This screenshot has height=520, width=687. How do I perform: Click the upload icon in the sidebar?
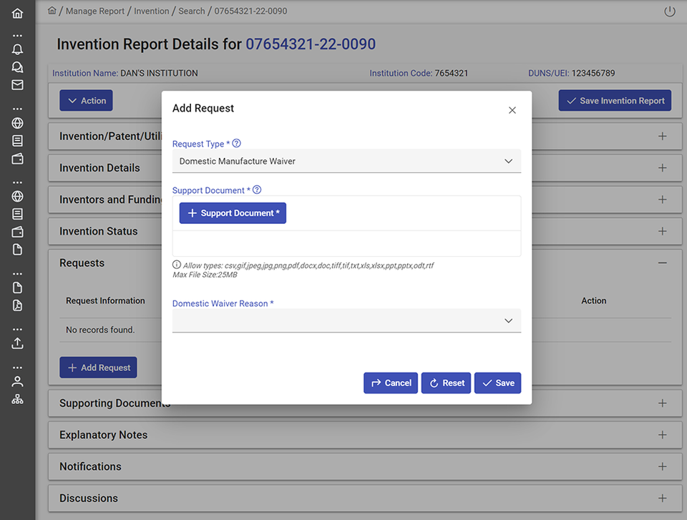(x=16, y=343)
